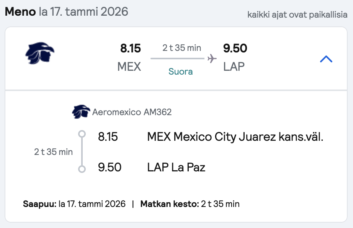The width and height of the screenshot is (353, 228).
Task: Click the LAP airport code in summary
Action: click(x=234, y=67)
